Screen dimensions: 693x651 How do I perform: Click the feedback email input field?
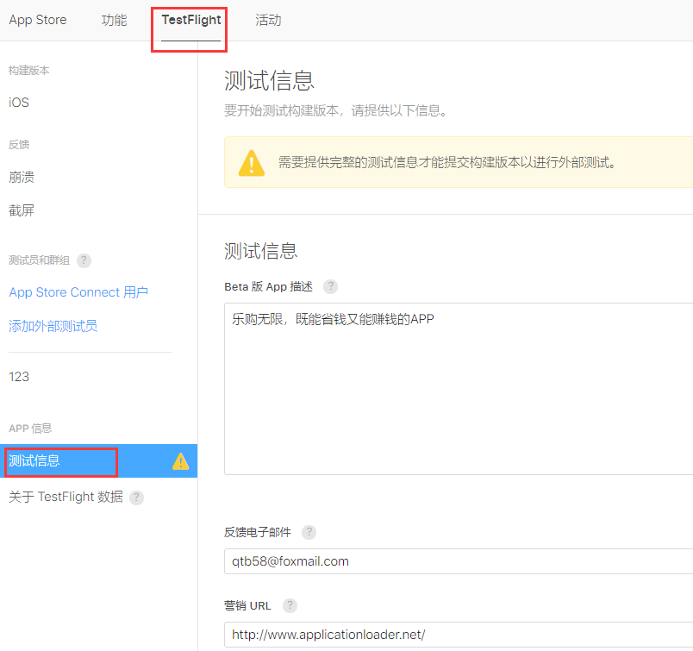click(459, 561)
